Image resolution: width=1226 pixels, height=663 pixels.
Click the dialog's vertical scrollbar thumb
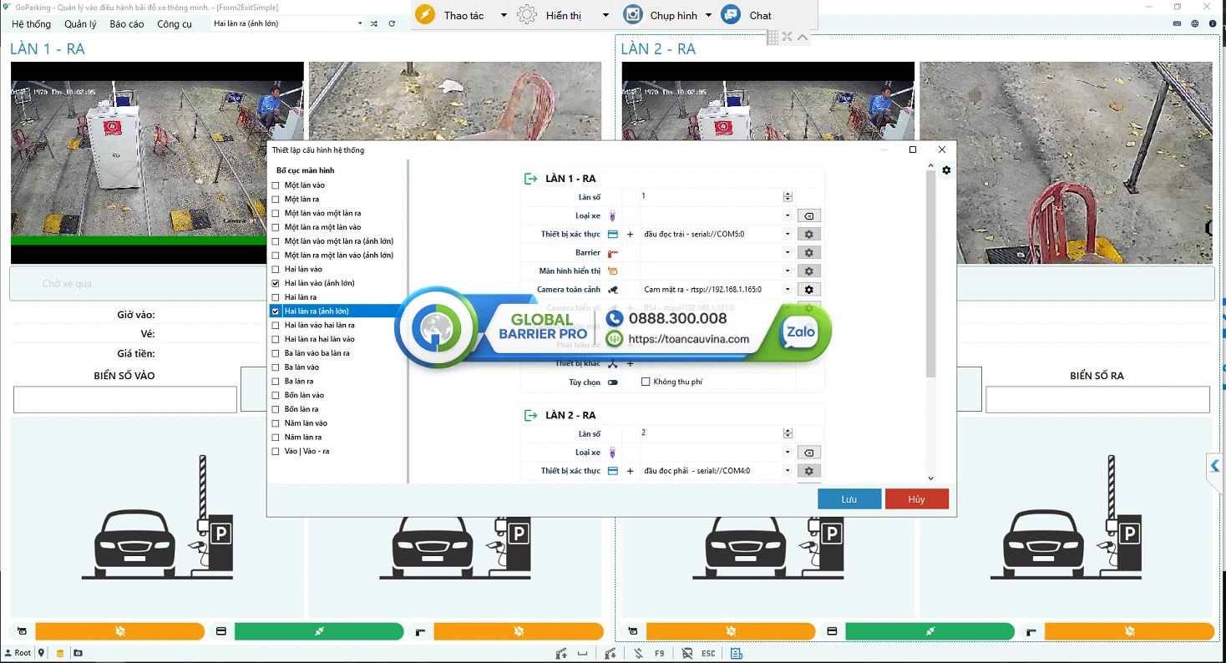pos(931,274)
